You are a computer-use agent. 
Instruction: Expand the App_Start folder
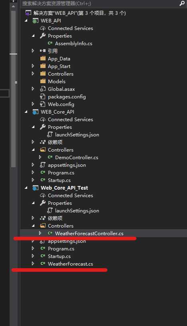(x=33, y=66)
